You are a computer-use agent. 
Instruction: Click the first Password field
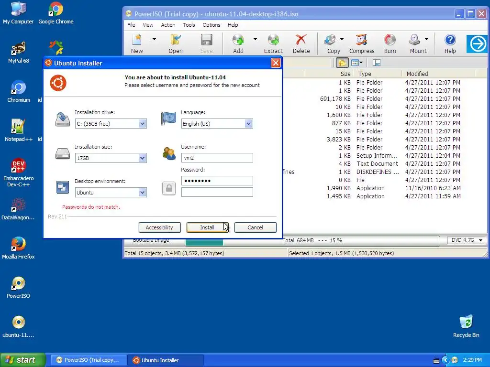click(x=217, y=181)
